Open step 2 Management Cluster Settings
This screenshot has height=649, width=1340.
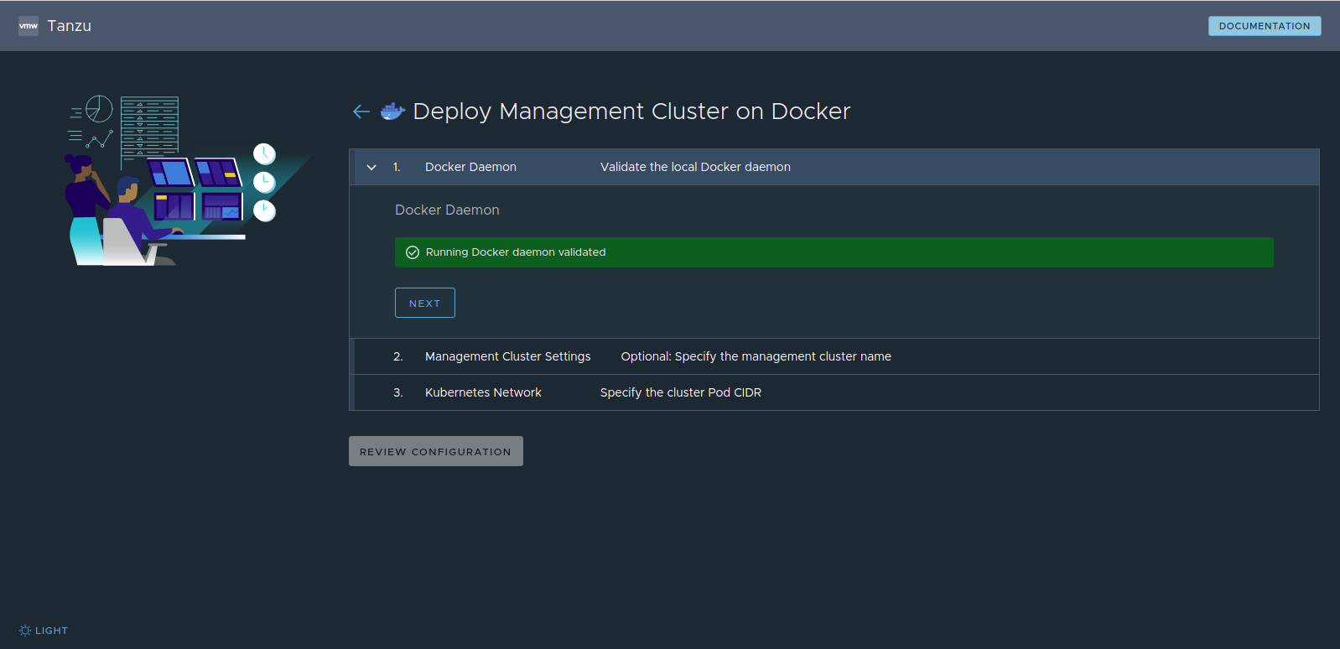[x=834, y=356]
